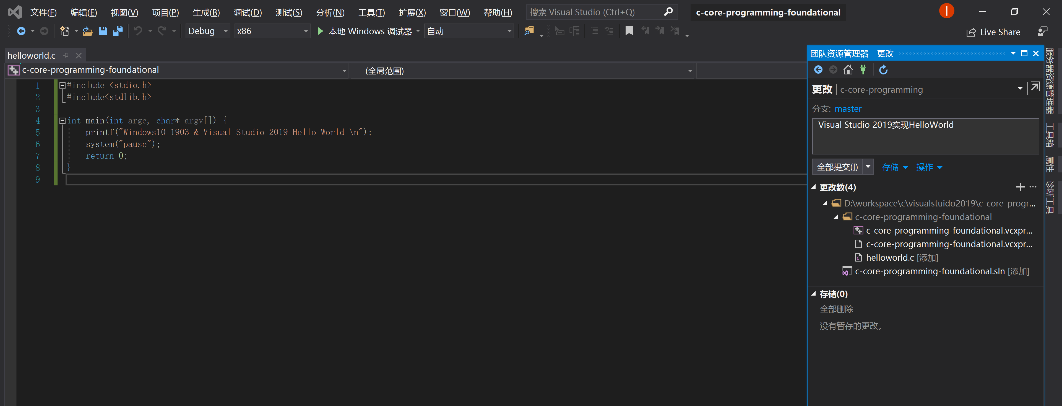Screen dimensions: 1062x406
Task: Click the Home icon in Team Explorer
Action: (848, 70)
